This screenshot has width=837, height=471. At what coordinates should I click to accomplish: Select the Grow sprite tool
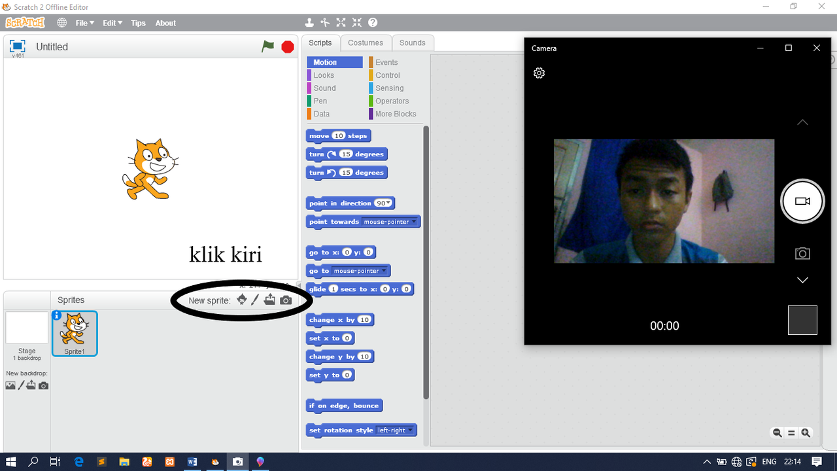(341, 22)
